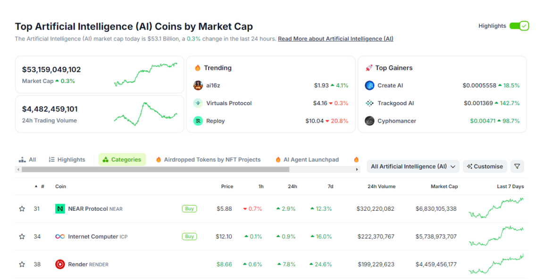
Task: Open Read More about Artificial Intelligence link
Action: click(335, 39)
